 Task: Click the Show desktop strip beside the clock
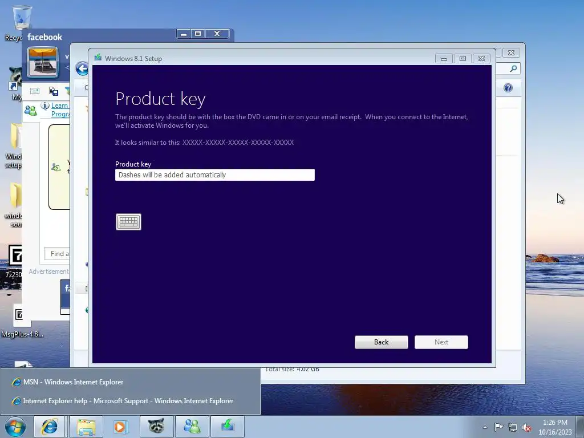point(580,427)
